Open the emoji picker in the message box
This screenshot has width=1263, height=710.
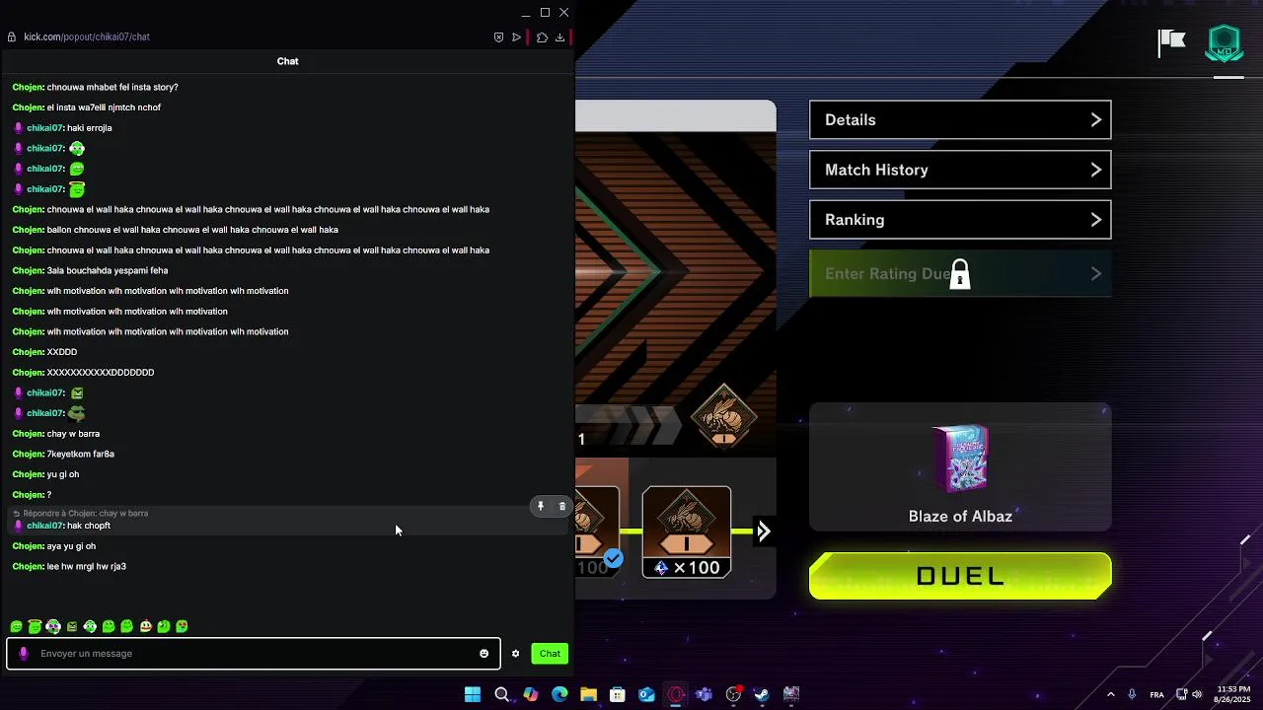pos(483,654)
